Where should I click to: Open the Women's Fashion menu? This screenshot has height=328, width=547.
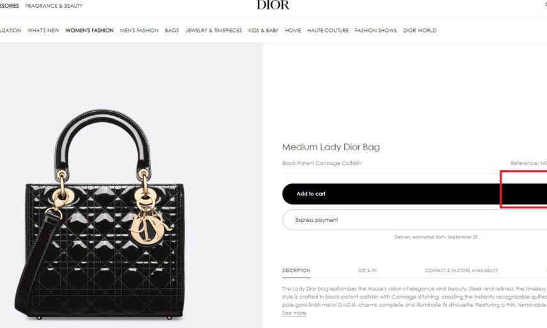[90, 30]
